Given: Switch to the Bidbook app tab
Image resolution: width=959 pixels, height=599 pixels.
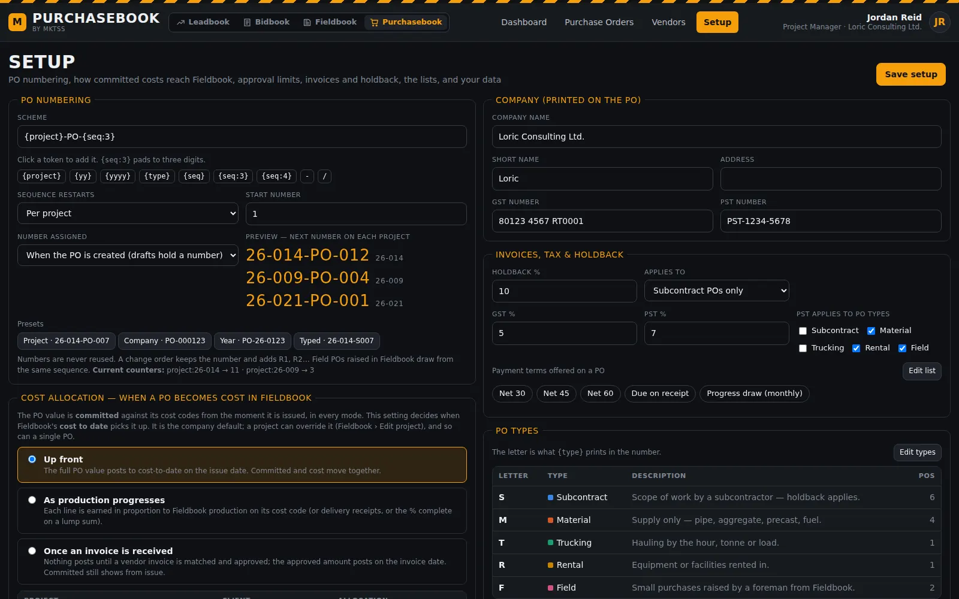Looking at the screenshot, I should click(267, 22).
